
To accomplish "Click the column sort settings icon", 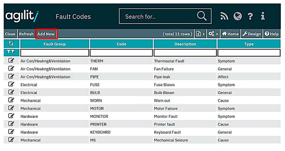I will coord(11,44).
